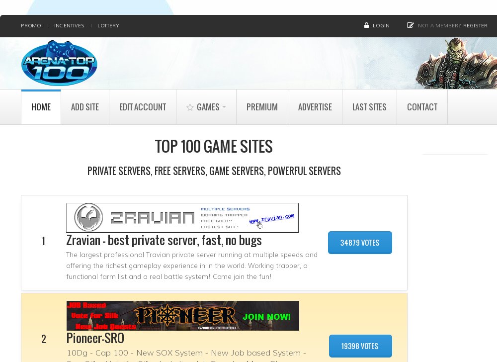Select the Premium menu item

coord(262,107)
